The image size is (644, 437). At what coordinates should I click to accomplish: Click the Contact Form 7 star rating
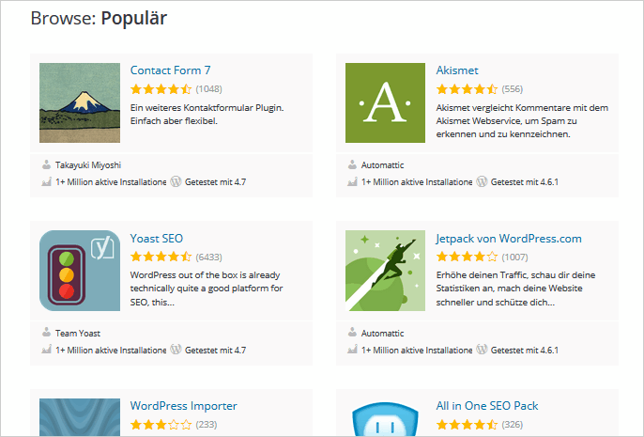(161, 88)
